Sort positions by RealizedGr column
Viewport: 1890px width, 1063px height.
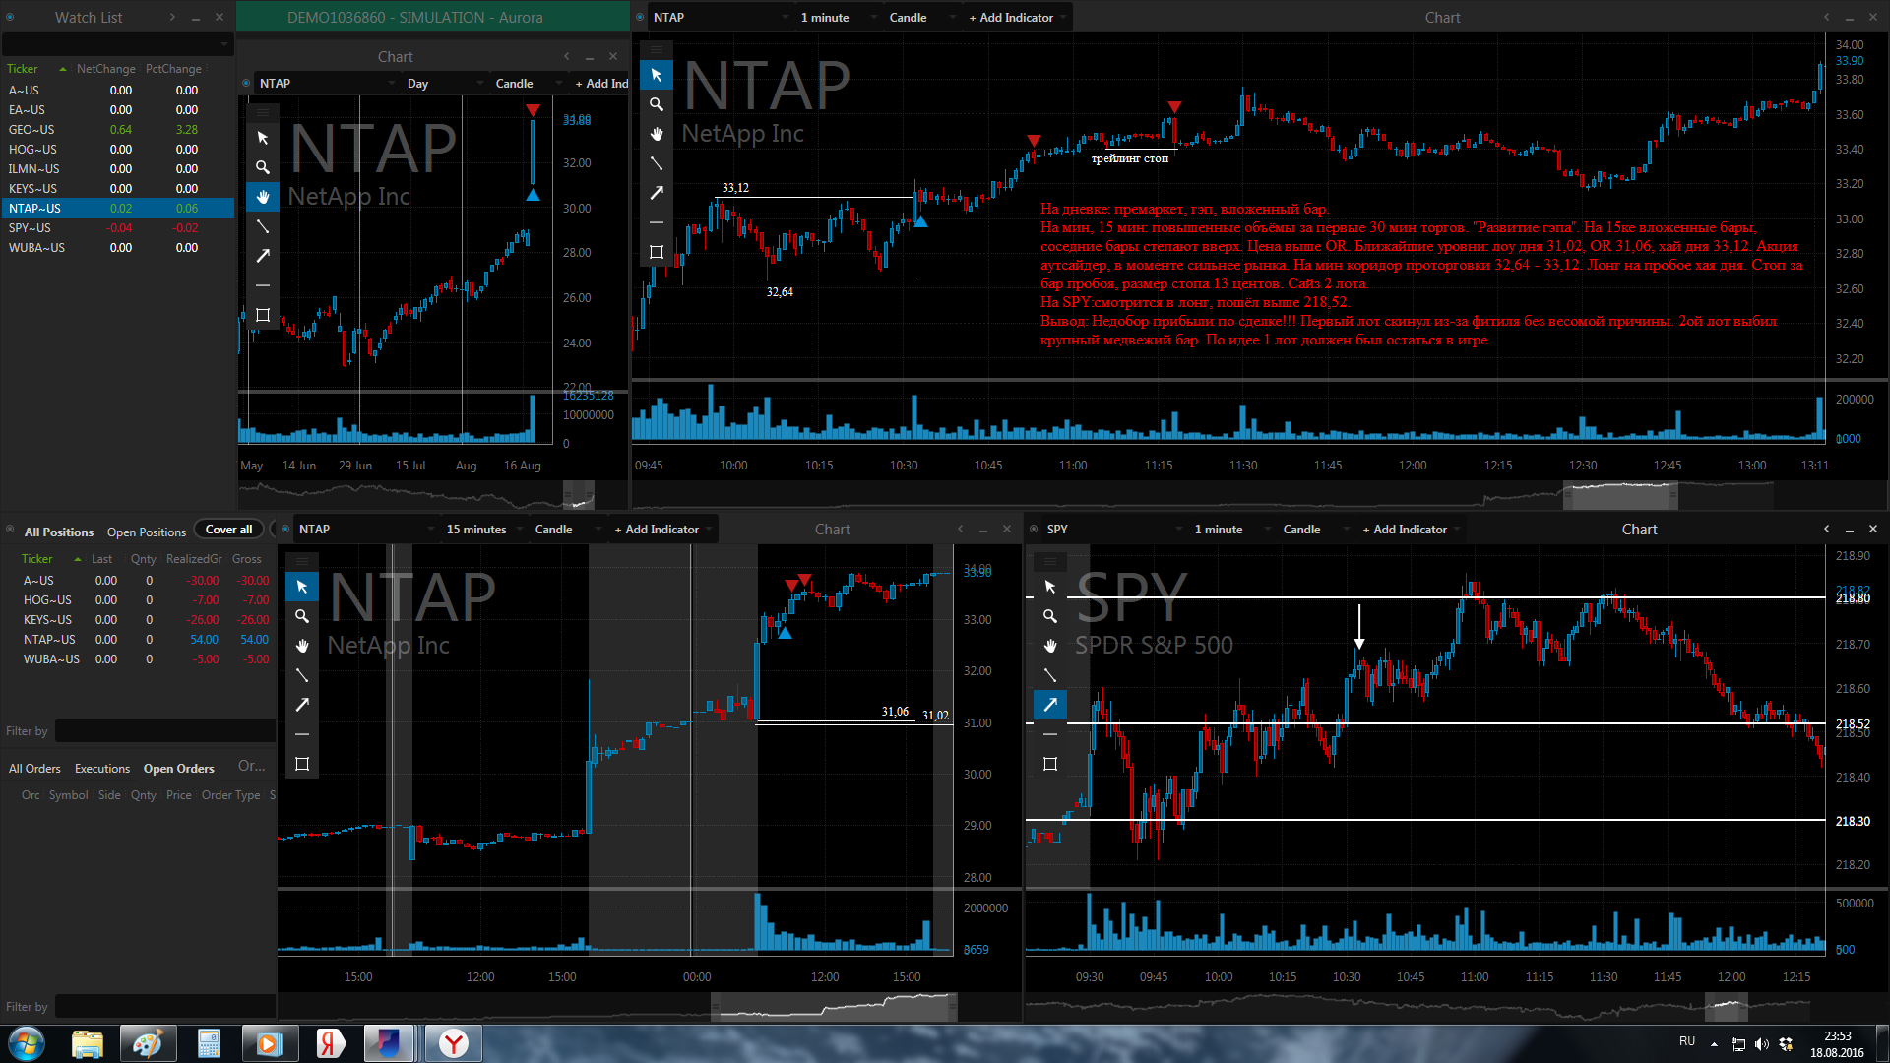pos(194,558)
